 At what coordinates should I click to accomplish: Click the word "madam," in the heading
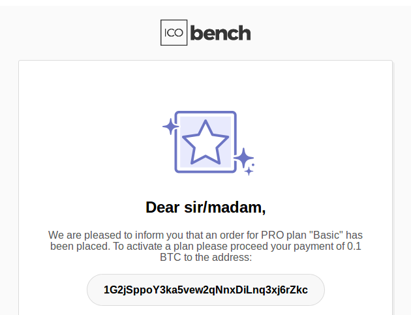pos(236,207)
